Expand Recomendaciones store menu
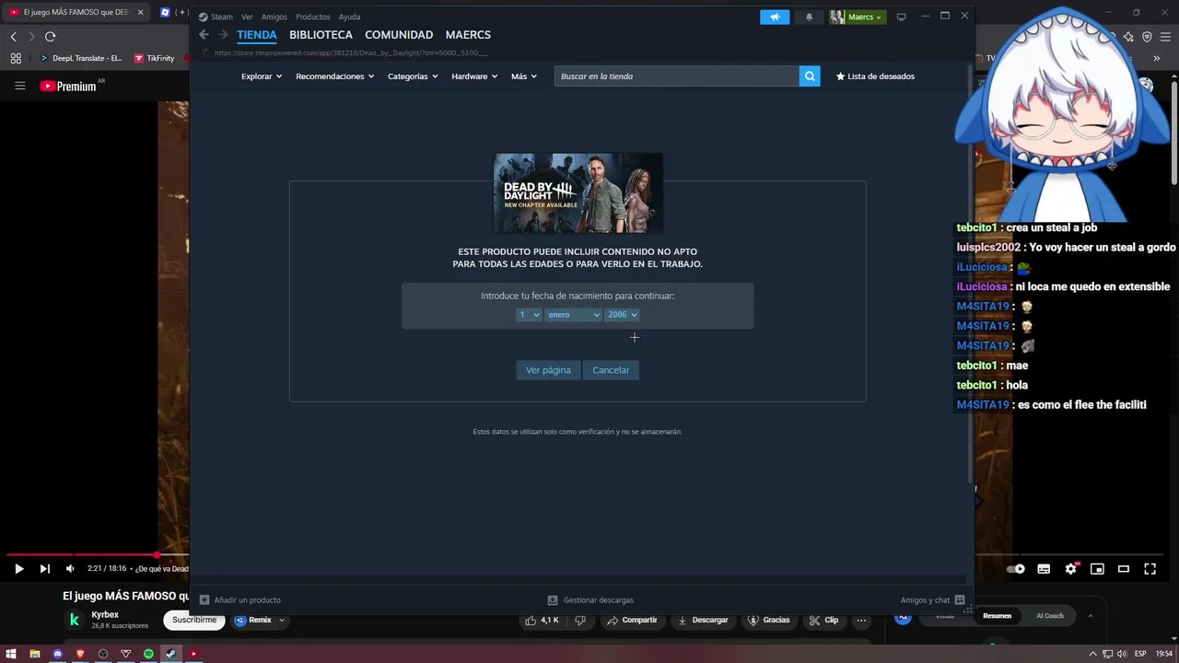Image resolution: width=1179 pixels, height=663 pixels. coord(334,76)
